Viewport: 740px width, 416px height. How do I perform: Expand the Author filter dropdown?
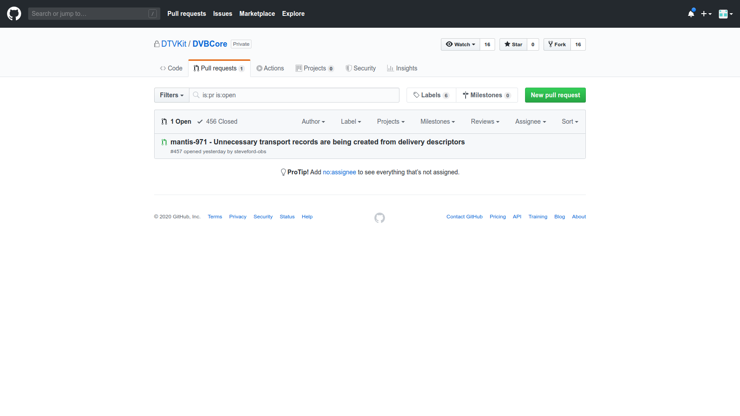313,121
